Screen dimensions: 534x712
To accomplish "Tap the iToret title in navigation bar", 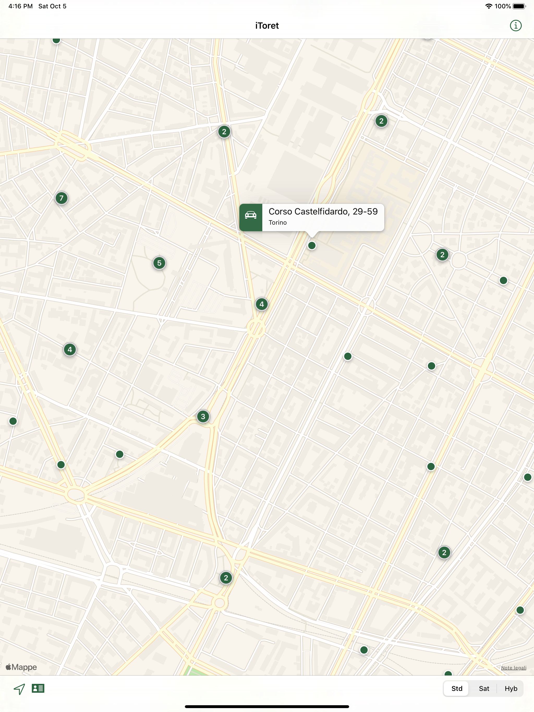I will pyautogui.click(x=267, y=26).
